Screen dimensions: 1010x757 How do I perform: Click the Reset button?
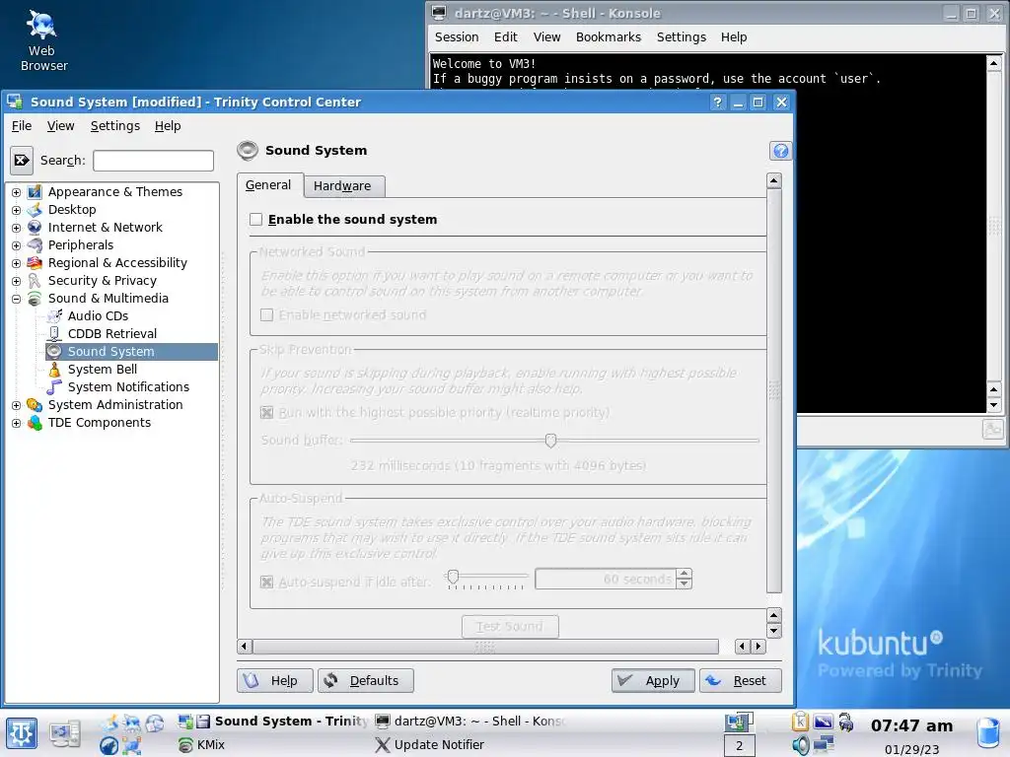coord(740,680)
